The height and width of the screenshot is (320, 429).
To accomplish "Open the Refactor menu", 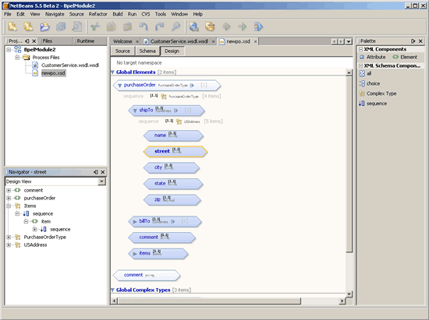I will [97, 14].
